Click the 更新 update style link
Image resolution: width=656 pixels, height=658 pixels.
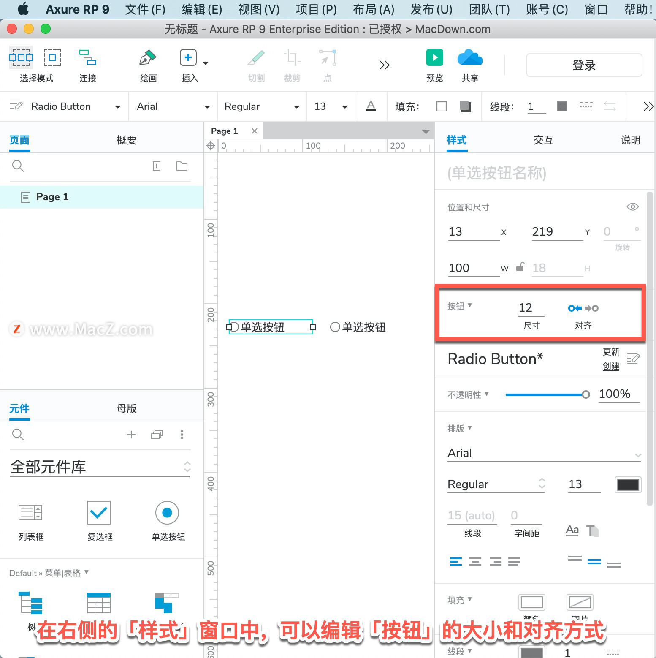coord(611,352)
